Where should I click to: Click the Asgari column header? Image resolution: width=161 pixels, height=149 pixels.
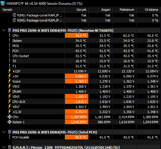[101, 10]
